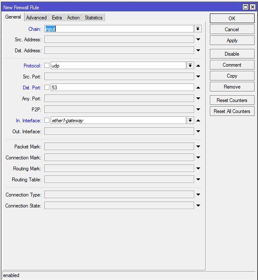Screen dimensions: 258x280
Task: Toggle the Protocol invert checkbox
Action: point(47,65)
